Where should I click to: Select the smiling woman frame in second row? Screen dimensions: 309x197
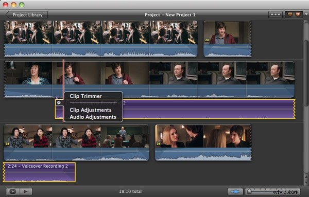click(x=28, y=73)
